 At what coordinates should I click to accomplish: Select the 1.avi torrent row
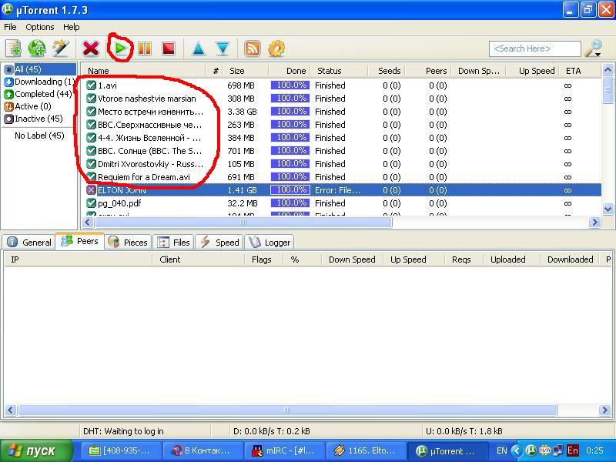pos(341,85)
